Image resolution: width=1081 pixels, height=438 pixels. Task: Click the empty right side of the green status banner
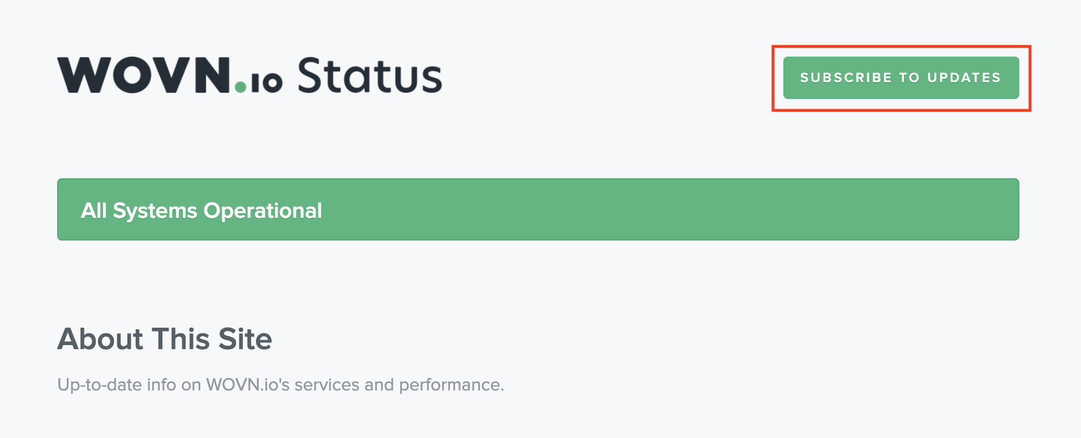coord(736,210)
